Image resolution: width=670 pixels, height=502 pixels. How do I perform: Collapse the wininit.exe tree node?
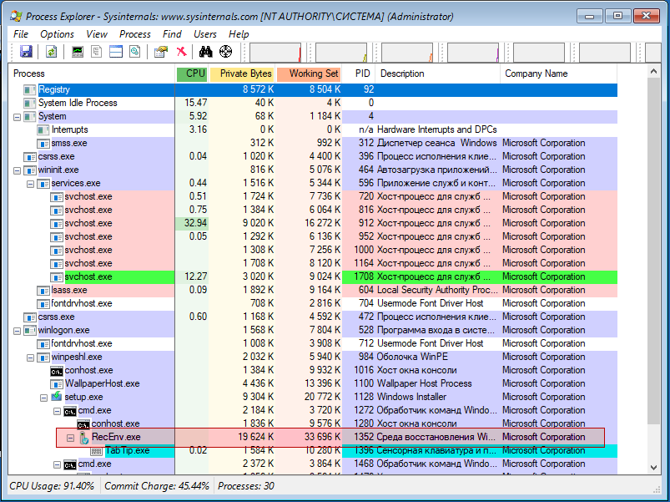pos(17,170)
